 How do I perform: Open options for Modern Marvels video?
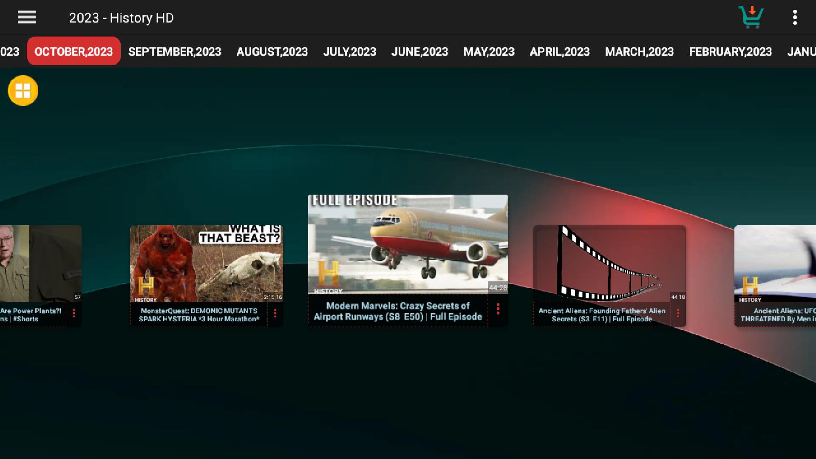tap(498, 309)
